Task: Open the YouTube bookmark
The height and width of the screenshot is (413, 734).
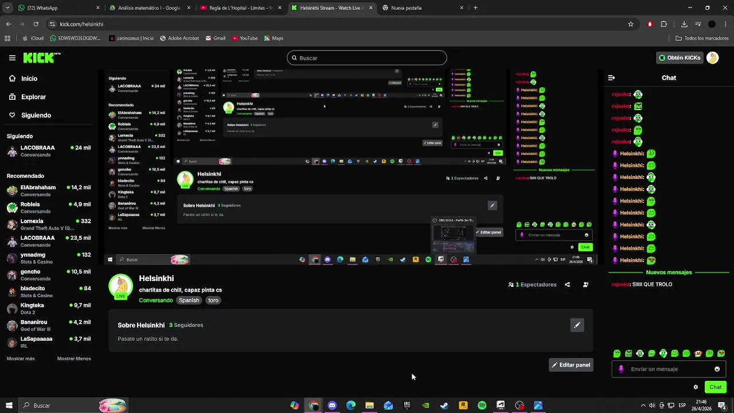Action: [245, 38]
